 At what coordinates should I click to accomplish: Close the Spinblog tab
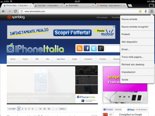pyautogui.click(x=124, y=5)
